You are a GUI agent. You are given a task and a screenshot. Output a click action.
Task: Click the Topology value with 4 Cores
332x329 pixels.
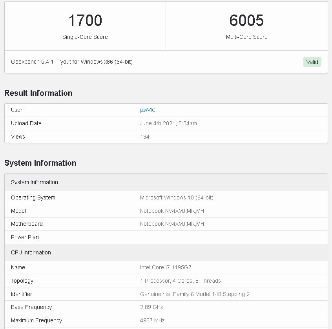[x=181, y=281]
